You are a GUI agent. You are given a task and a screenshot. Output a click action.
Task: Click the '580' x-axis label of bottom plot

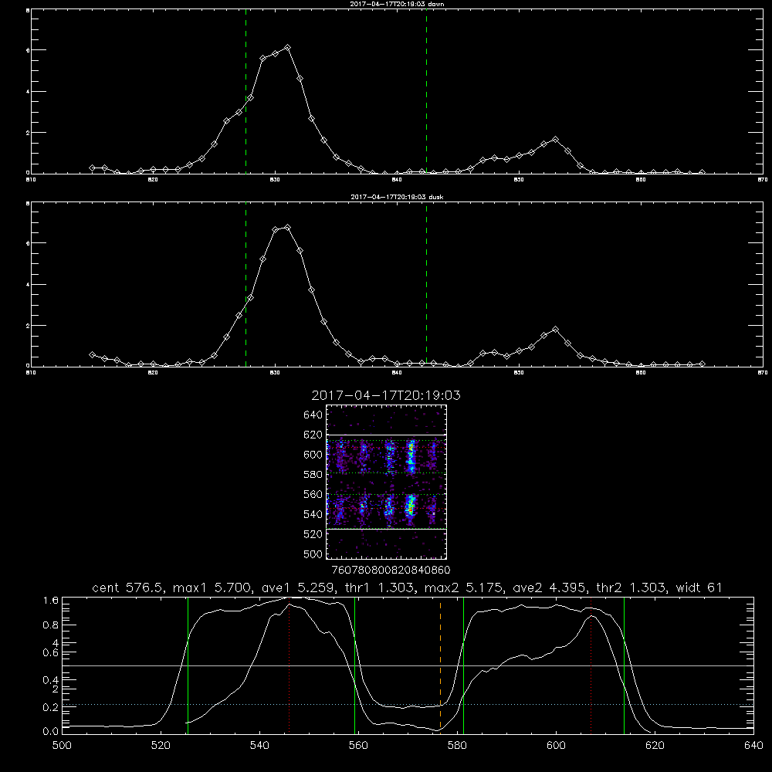click(457, 746)
